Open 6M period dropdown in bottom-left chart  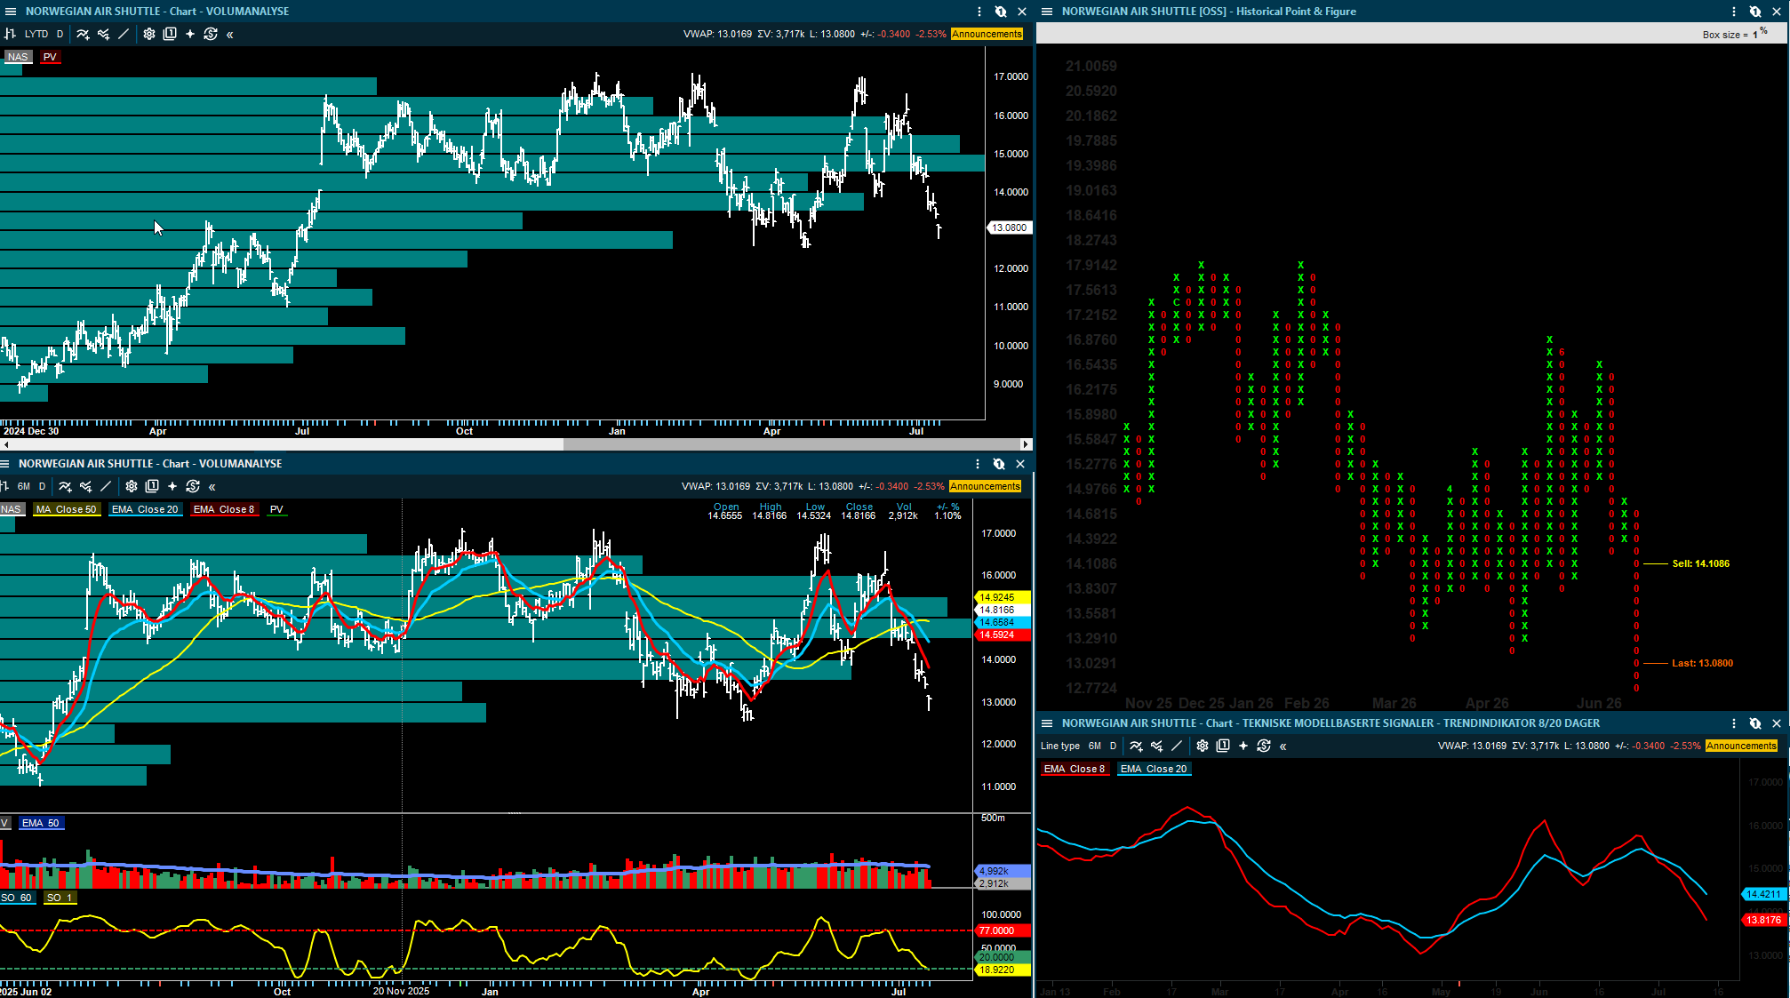pyautogui.click(x=24, y=486)
